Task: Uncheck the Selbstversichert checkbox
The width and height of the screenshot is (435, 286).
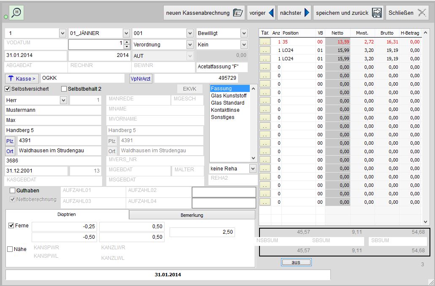Action: click(8, 89)
